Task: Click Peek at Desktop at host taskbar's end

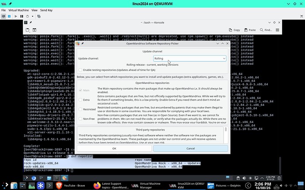Action: pos(301,186)
